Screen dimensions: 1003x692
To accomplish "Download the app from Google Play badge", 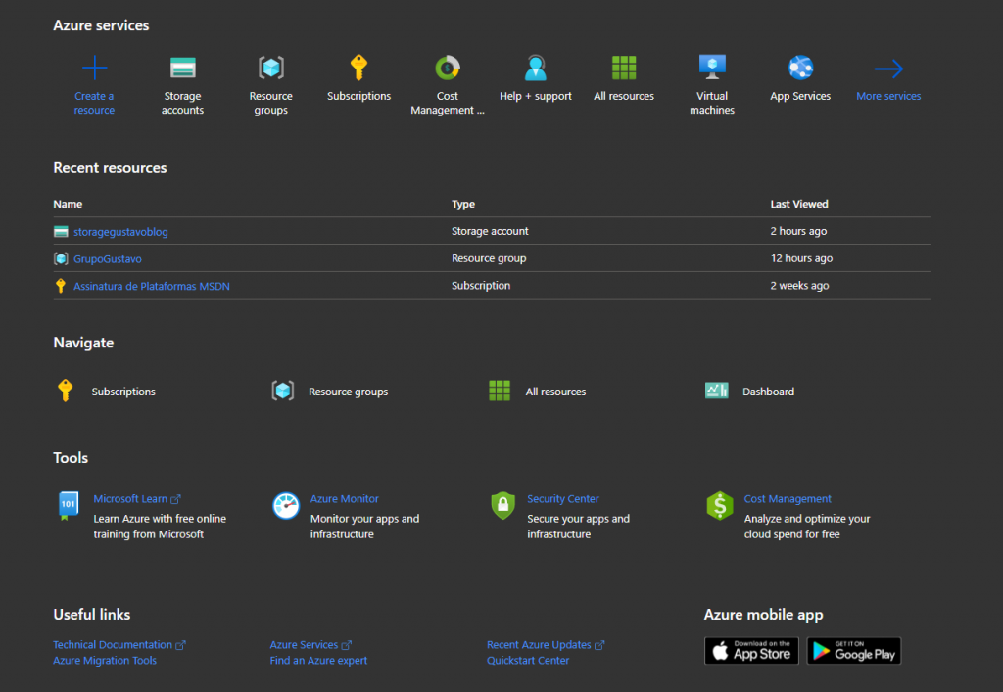I will (x=853, y=650).
